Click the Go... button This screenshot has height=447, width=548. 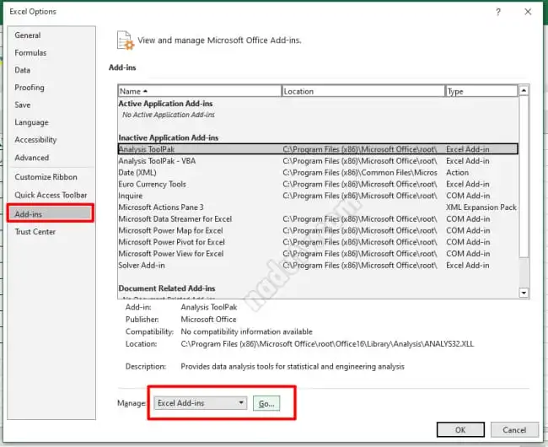[x=266, y=403]
